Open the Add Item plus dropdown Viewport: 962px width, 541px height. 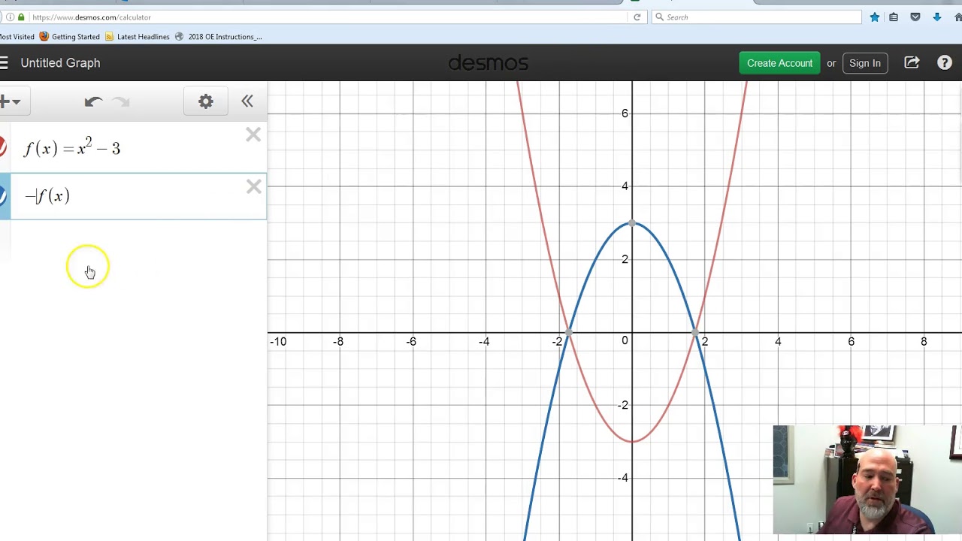(11, 101)
